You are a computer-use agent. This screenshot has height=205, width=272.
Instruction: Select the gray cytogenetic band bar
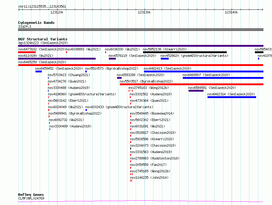tap(141, 30)
